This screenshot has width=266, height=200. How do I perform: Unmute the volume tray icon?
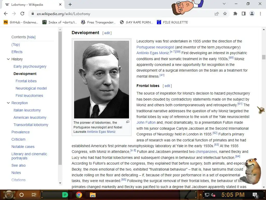point(213,195)
